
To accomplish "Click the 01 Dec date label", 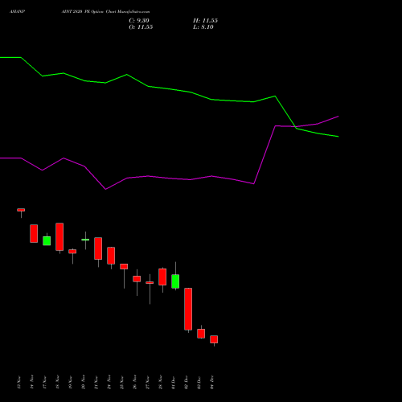I will click(x=174, y=382).
